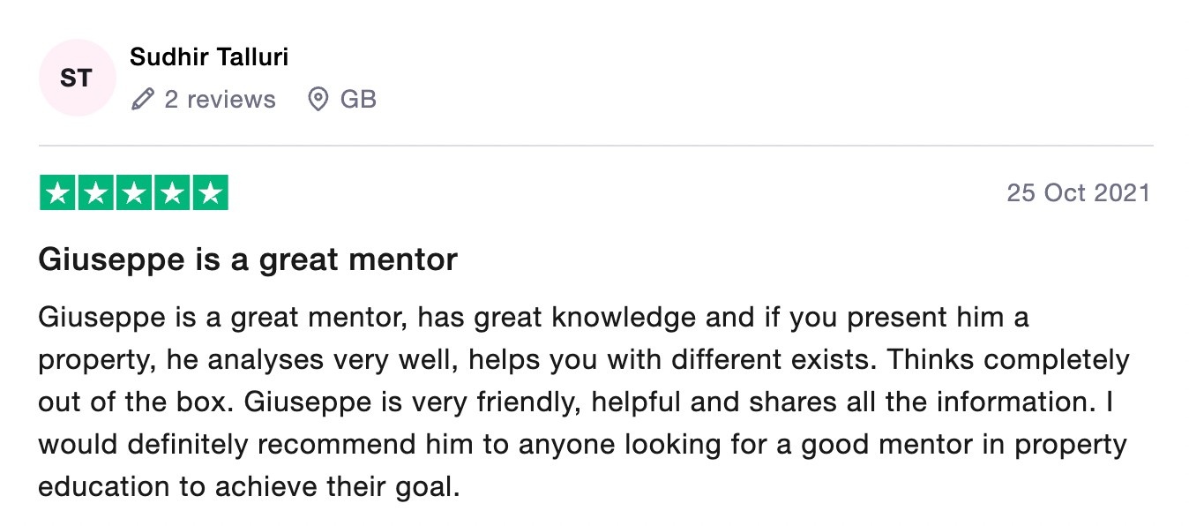Click the ST profile avatar circle
This screenshot has height=526, width=1189.
77,78
